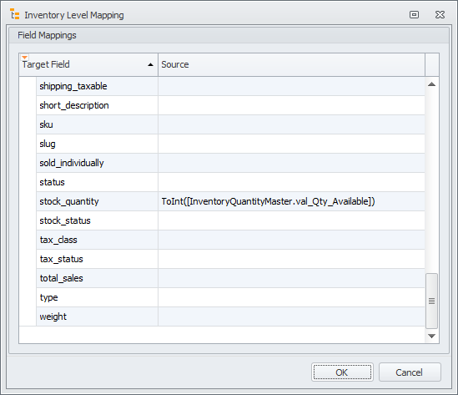This screenshot has width=458, height=395.
Task: Select the tax_class target field
Action: click(x=97, y=240)
